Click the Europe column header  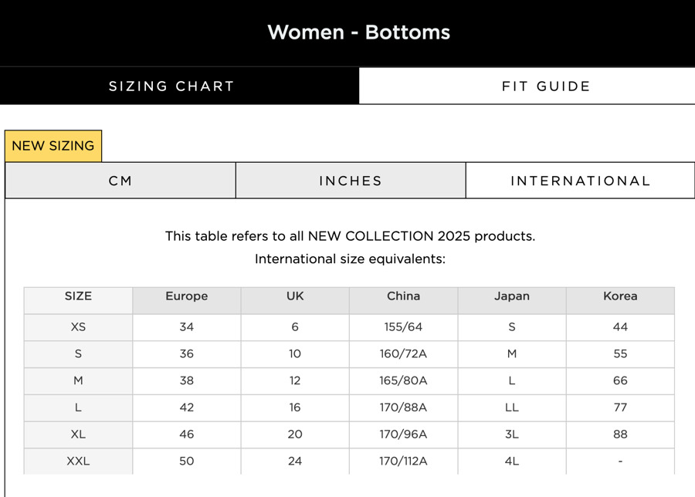(x=187, y=296)
